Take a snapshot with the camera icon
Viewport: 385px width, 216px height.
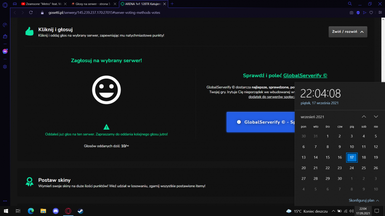point(352,13)
